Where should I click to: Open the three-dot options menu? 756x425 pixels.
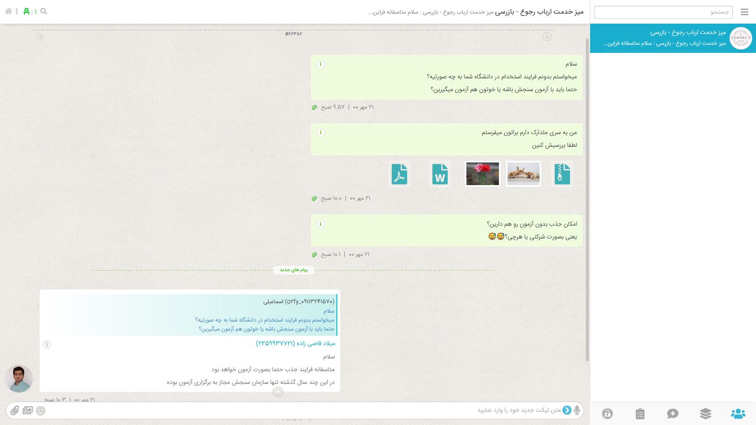17,11
